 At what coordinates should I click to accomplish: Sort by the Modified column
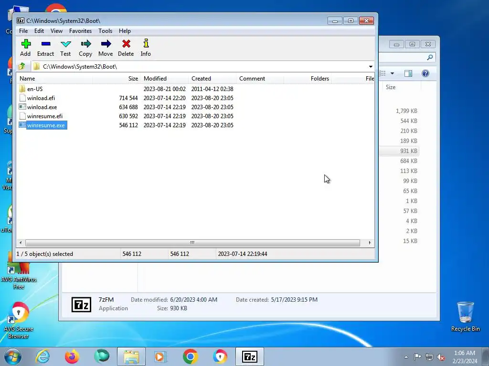click(x=165, y=79)
